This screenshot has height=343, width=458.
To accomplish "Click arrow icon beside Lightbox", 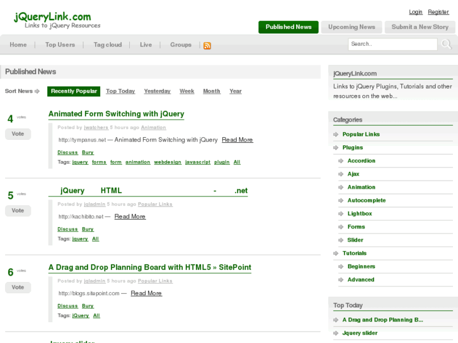I will click(341, 214).
